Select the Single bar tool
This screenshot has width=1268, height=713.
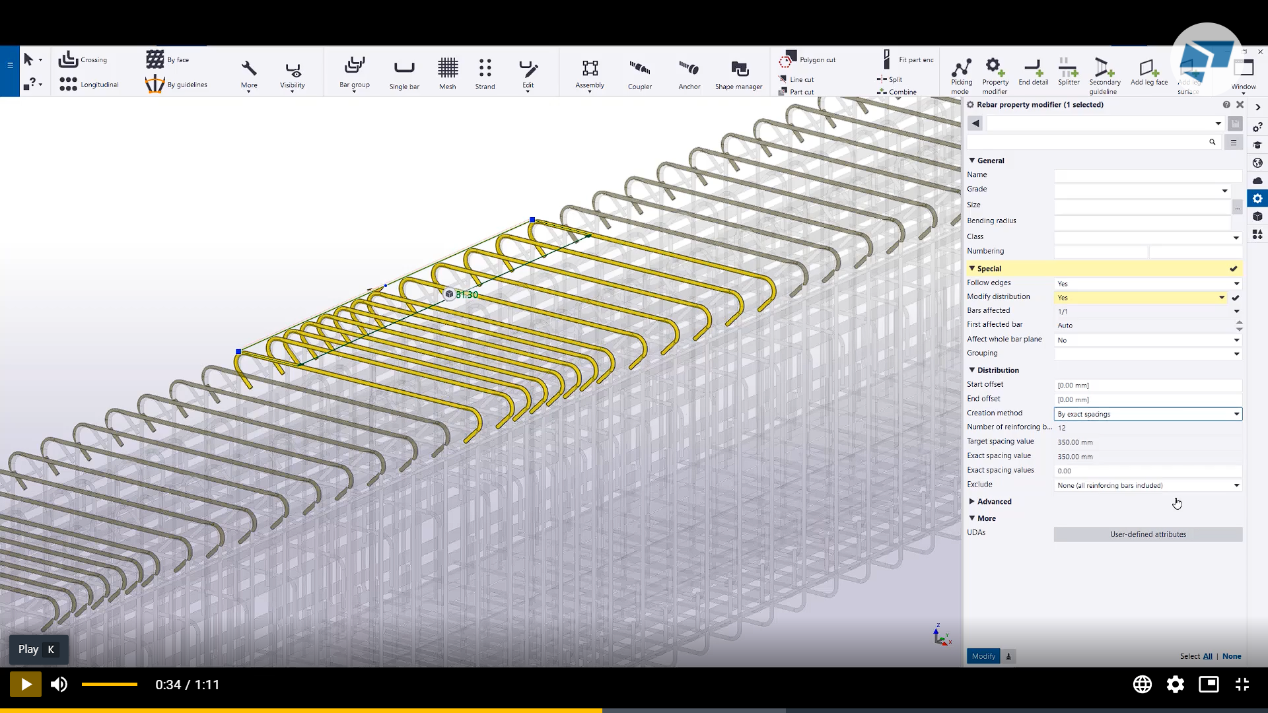click(404, 73)
